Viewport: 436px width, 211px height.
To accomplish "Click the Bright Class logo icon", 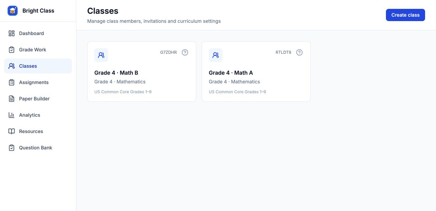I will point(13,11).
